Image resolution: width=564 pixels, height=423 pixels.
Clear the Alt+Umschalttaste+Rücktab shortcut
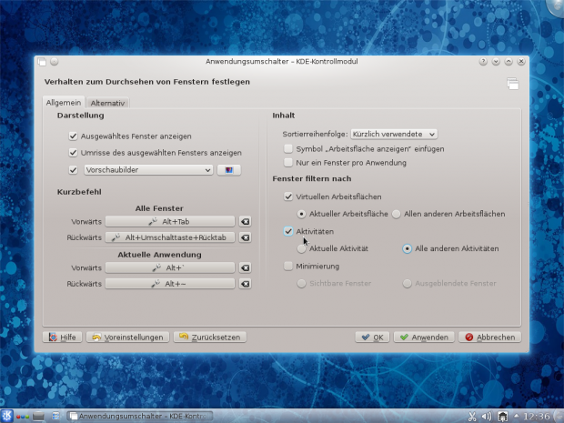point(244,237)
